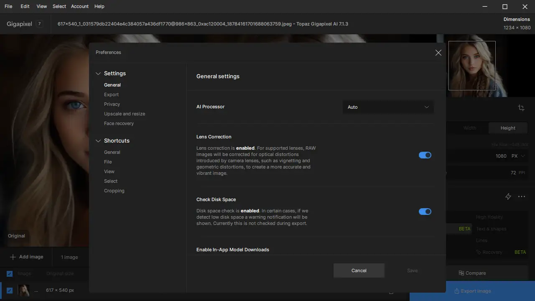Click the Add image button

(x=26, y=257)
